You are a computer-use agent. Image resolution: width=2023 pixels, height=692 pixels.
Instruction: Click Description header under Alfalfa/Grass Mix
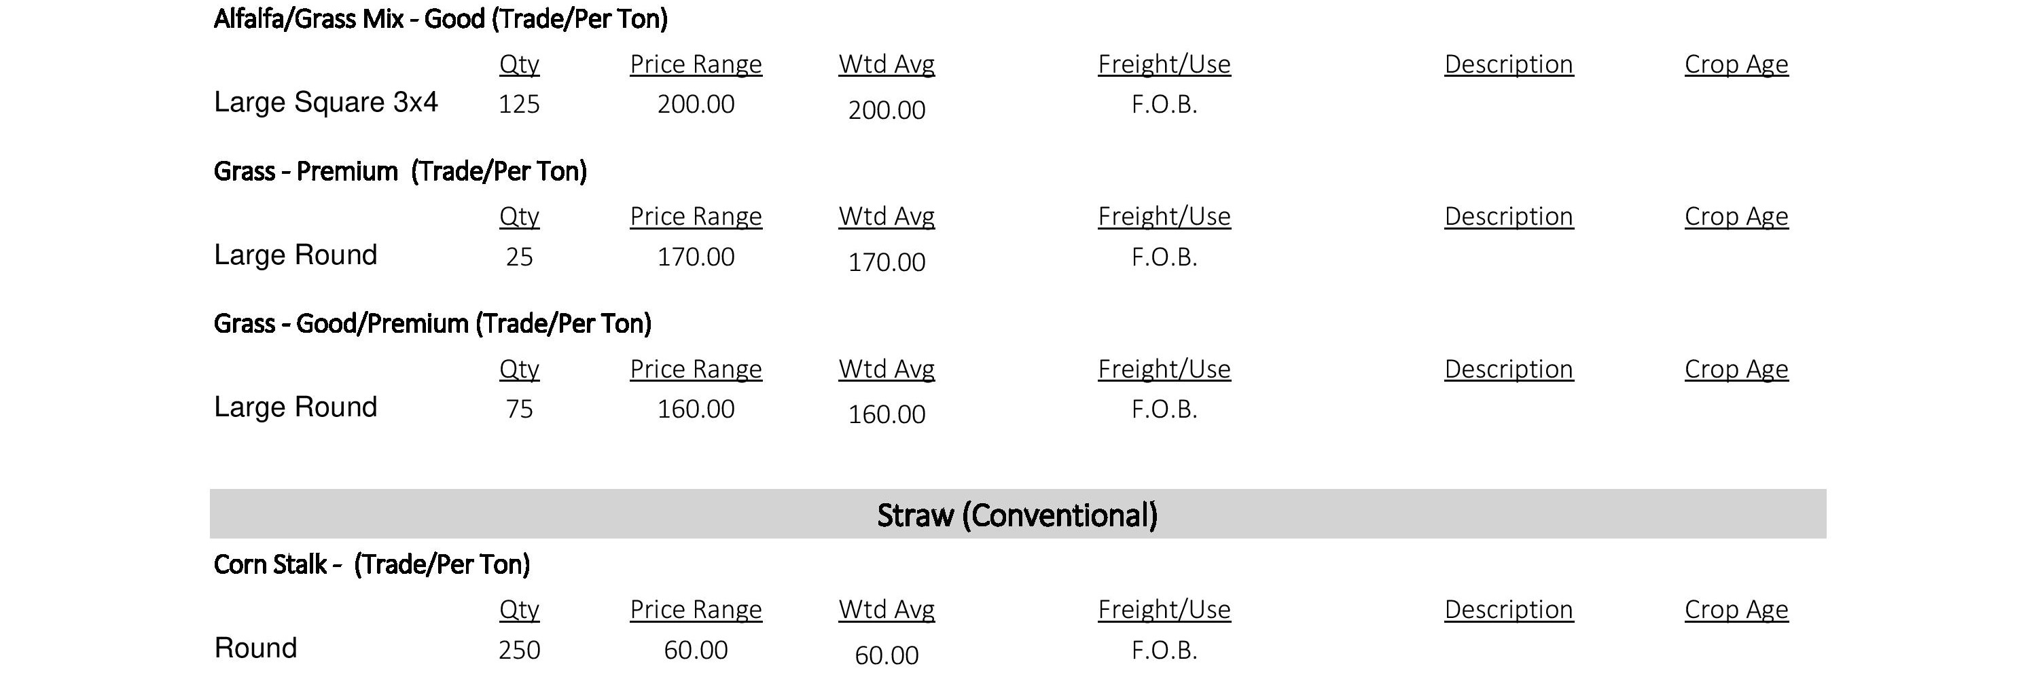1509,65
